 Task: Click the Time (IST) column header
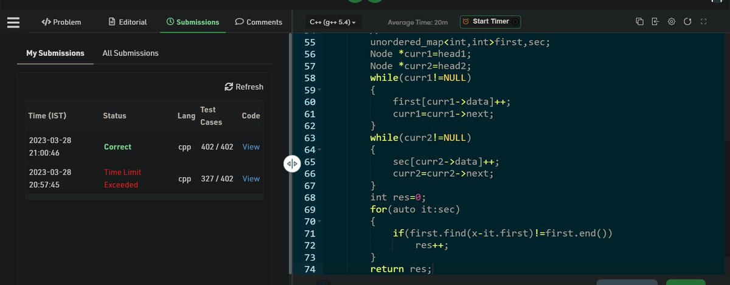48,115
